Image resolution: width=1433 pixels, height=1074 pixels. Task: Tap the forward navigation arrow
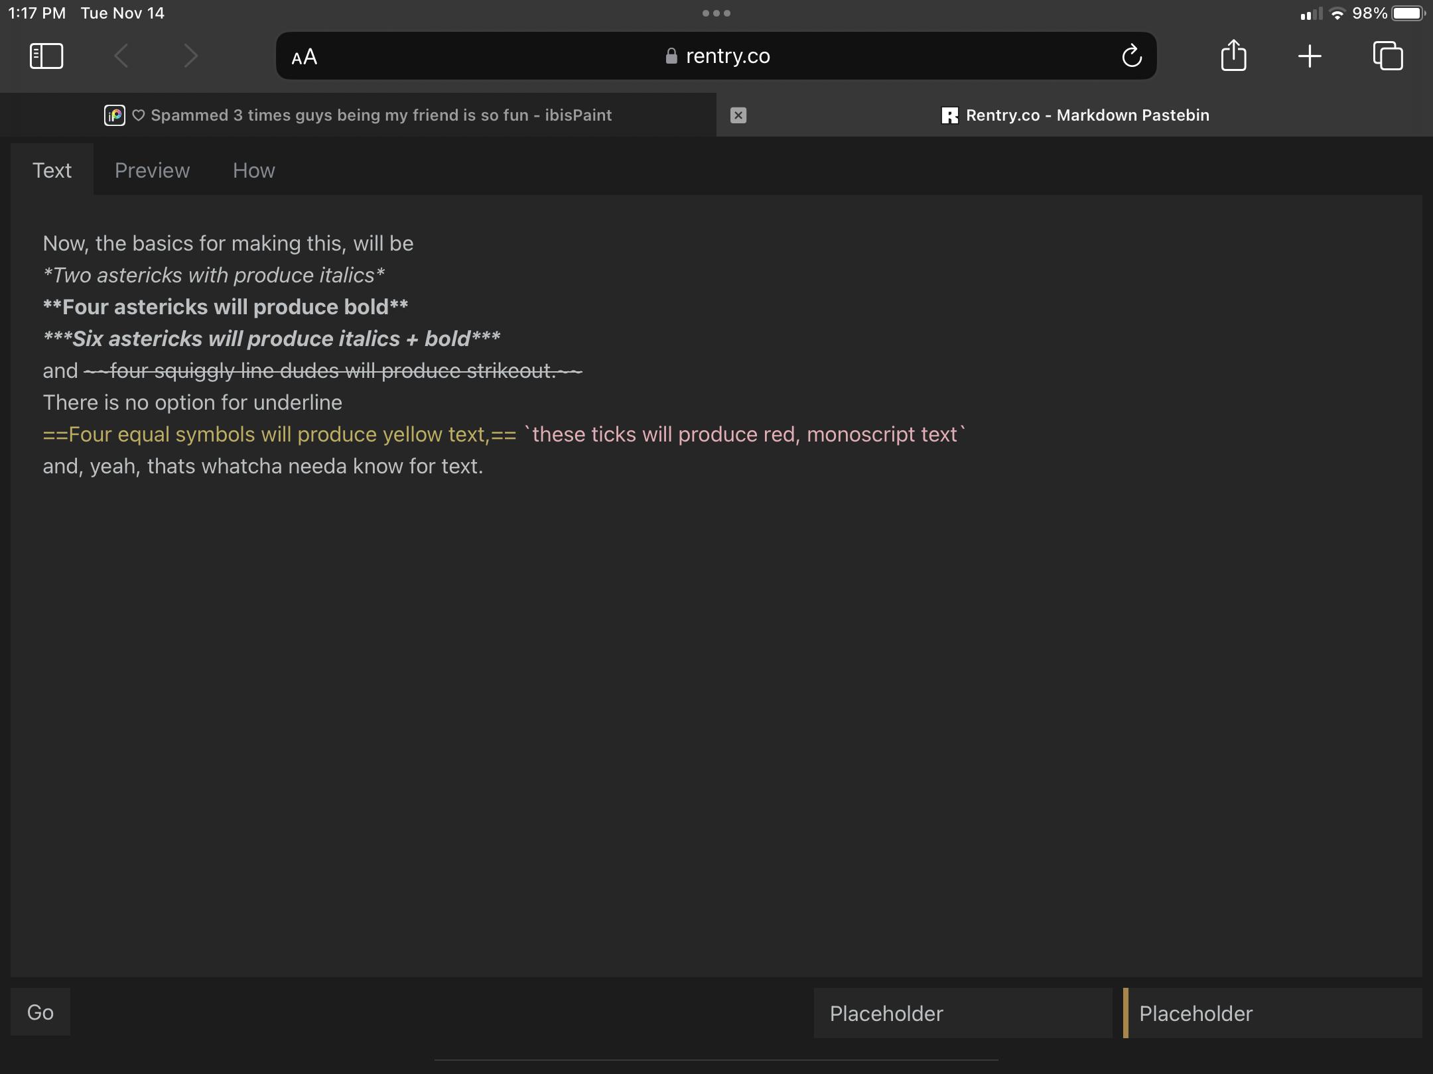pyautogui.click(x=190, y=56)
